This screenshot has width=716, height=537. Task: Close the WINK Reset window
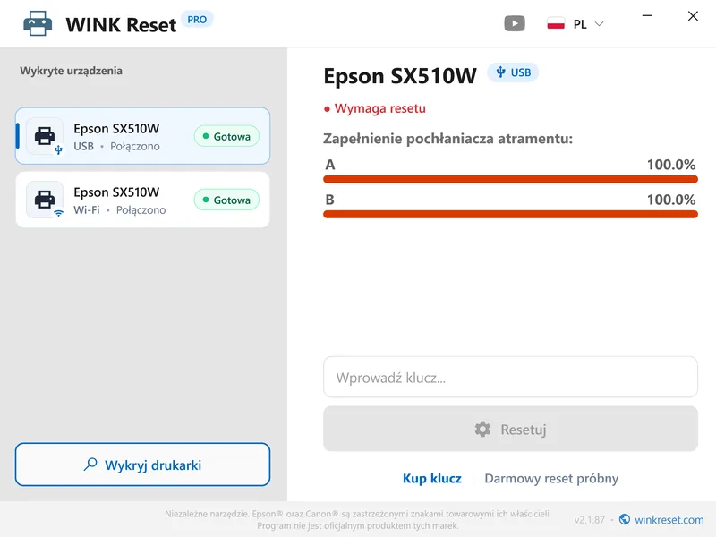[693, 16]
